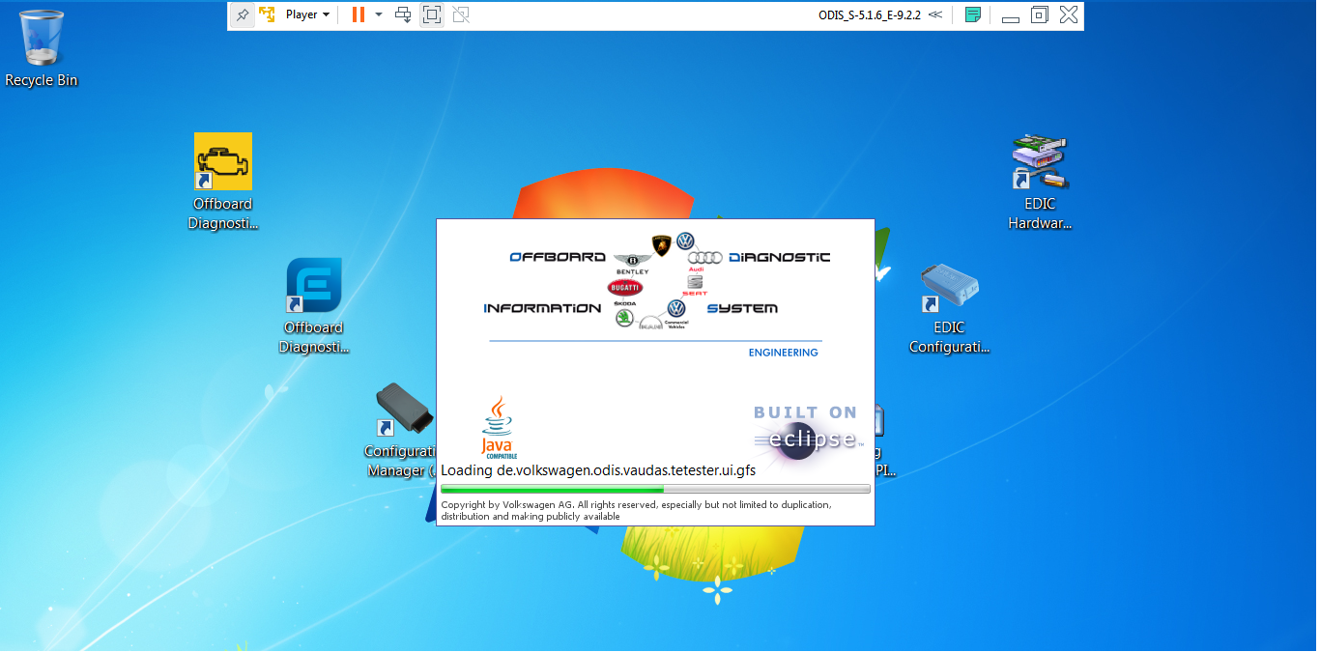Select the yellow engine Offboard Diagnostic shortcut
Viewport: 1320px width, 652px height.
[223, 182]
